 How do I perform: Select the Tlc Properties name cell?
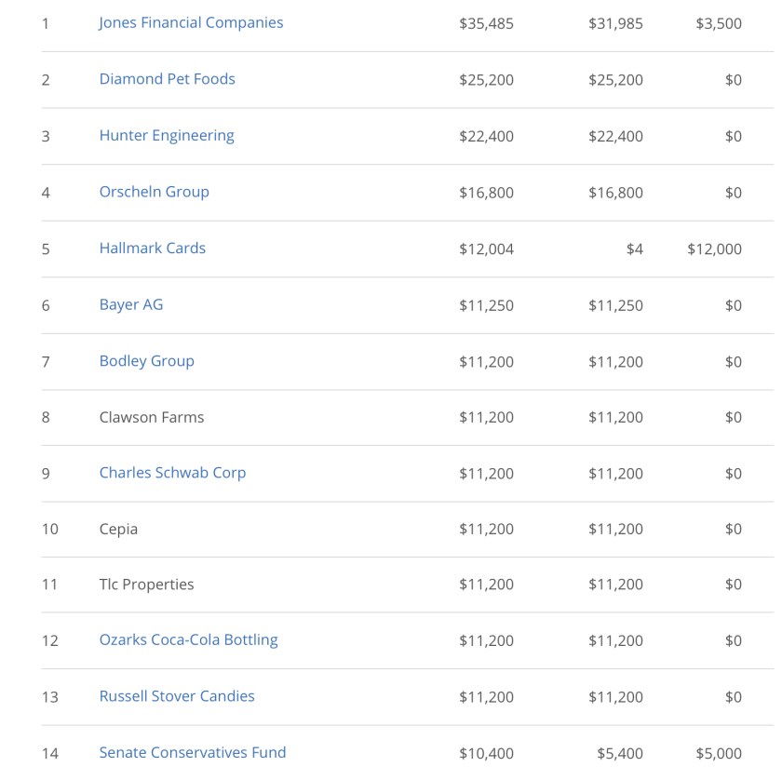pyautogui.click(x=146, y=585)
